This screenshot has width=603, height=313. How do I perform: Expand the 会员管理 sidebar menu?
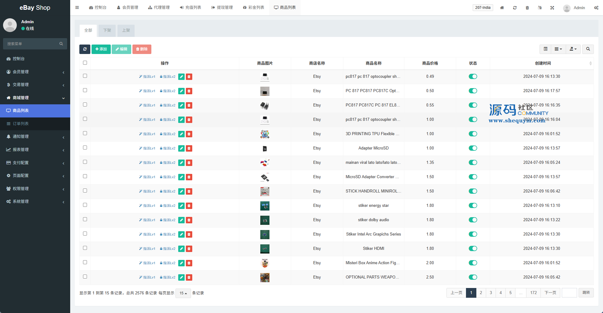tap(35, 72)
